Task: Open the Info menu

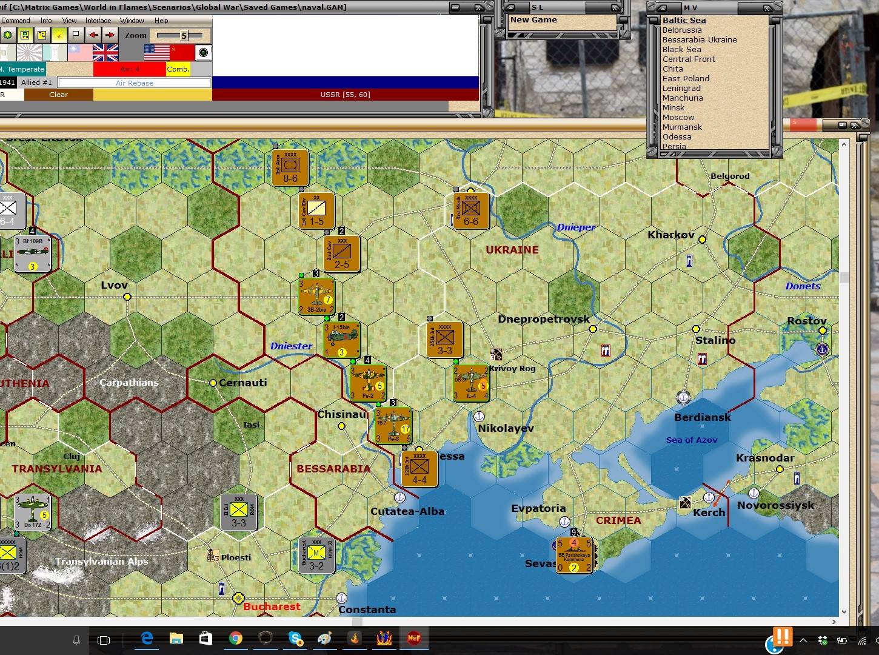Action: coord(46,21)
